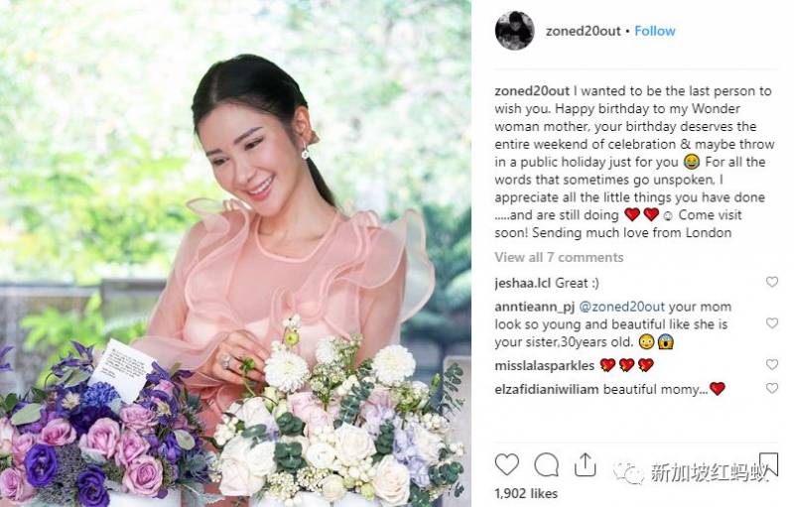Open jeshaa.lcl commenter profile
The width and height of the screenshot is (794, 507).
click(523, 283)
